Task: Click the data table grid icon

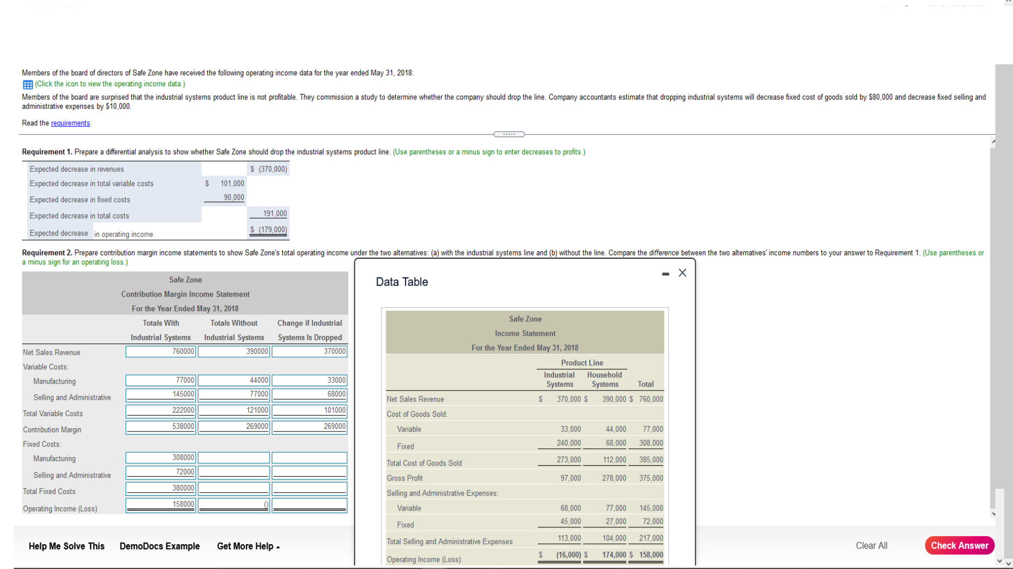Action: 28,85
